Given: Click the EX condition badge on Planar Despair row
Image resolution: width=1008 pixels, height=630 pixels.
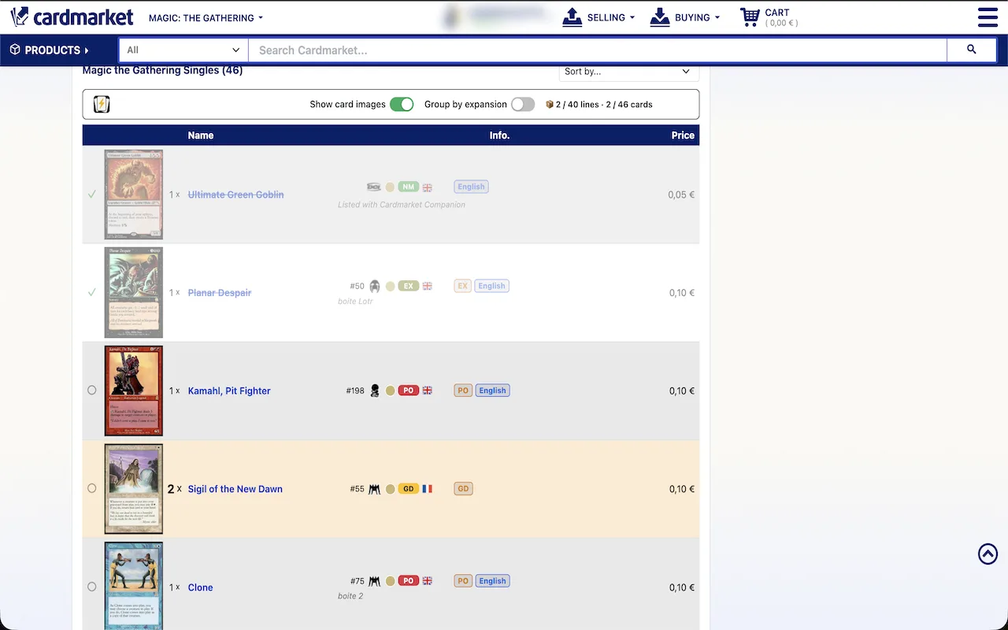Looking at the screenshot, I should (x=408, y=286).
